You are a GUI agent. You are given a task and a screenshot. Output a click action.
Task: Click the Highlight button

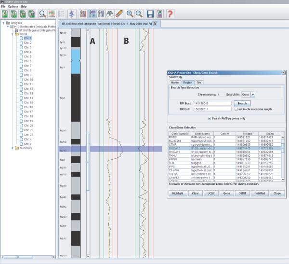tap(178, 193)
